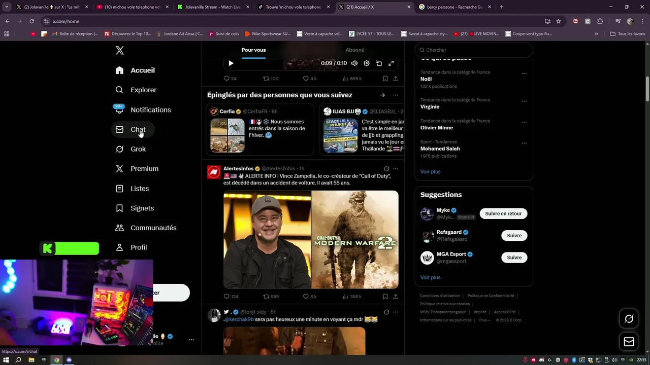Click the page vertical scrollbar
Screen dimensions: 650x365
(647, 89)
